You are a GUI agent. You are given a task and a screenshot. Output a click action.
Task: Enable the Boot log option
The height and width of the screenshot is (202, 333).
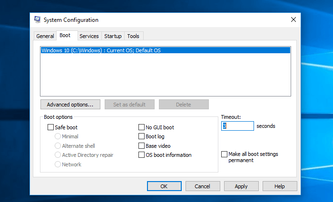tap(141, 136)
